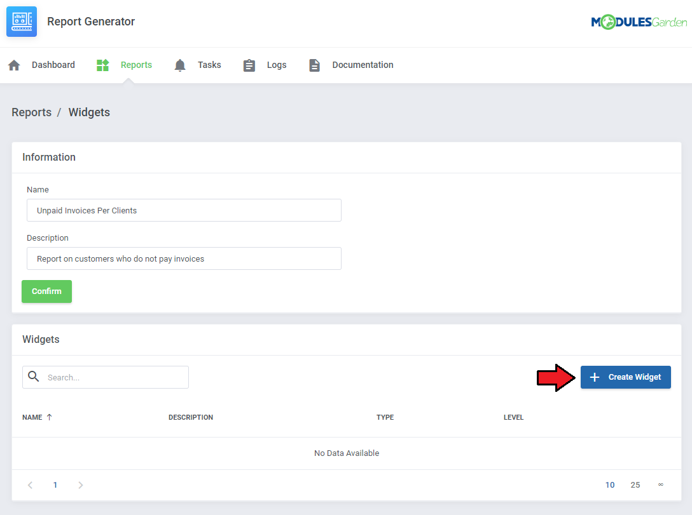
Task: Show unlimited entries with infinity option
Action: click(661, 485)
